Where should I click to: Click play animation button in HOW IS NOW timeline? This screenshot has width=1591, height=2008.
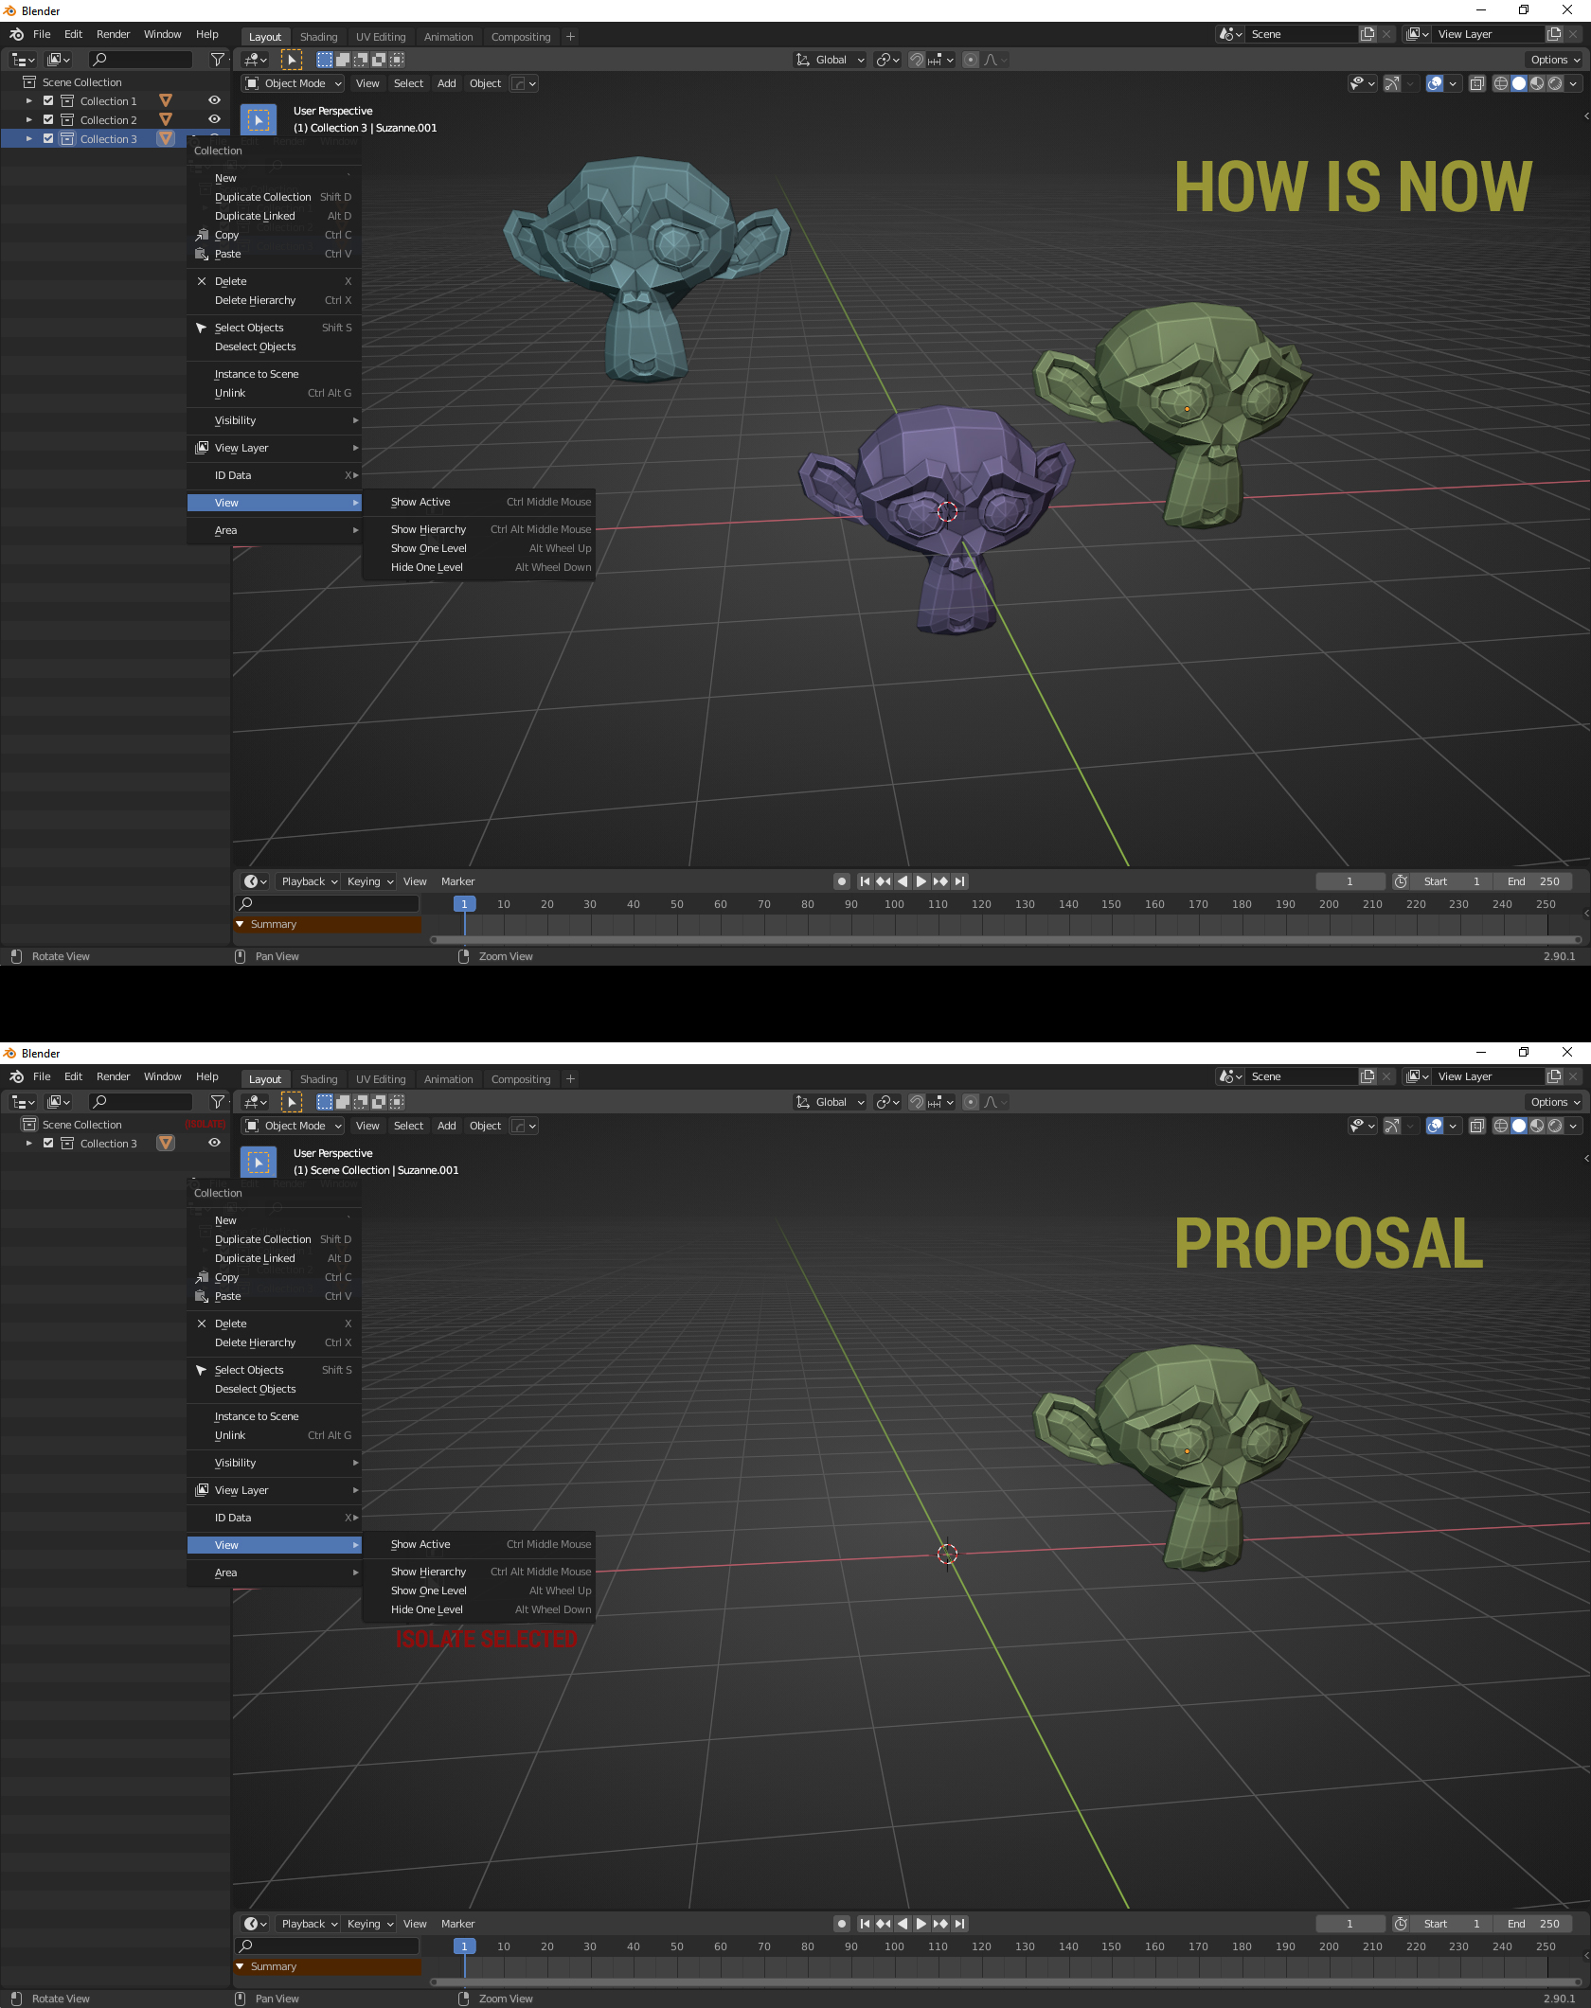pos(921,881)
